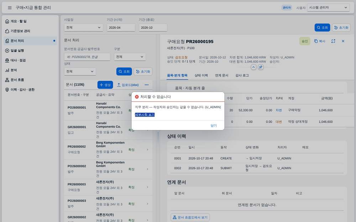This screenshot has width=356, height=222.
Task: Open 개요 · 할 일 home section
Action: [30, 21]
